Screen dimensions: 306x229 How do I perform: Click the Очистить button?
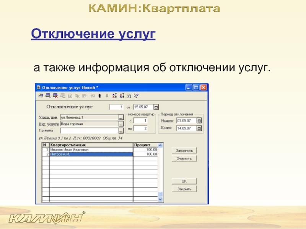click(184, 158)
